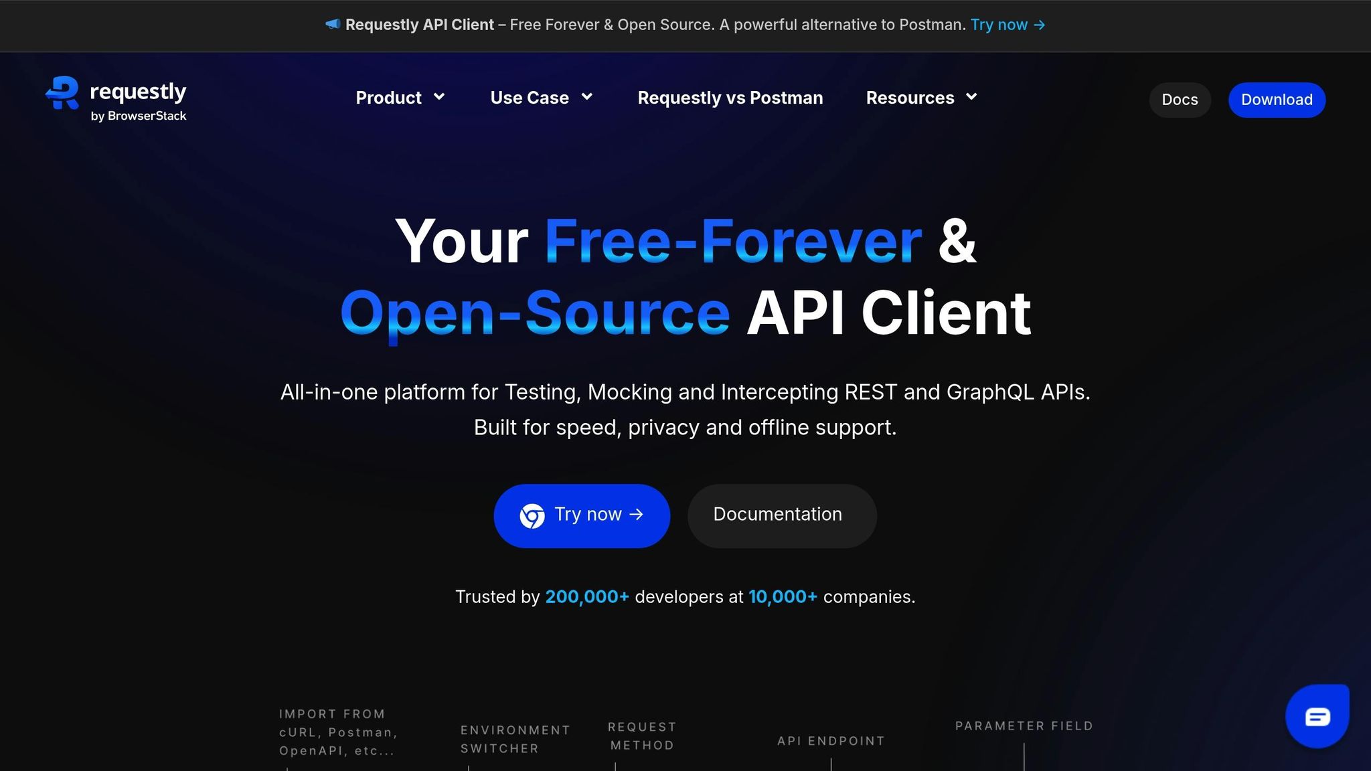Click the Free-Forever headline text

(x=733, y=241)
